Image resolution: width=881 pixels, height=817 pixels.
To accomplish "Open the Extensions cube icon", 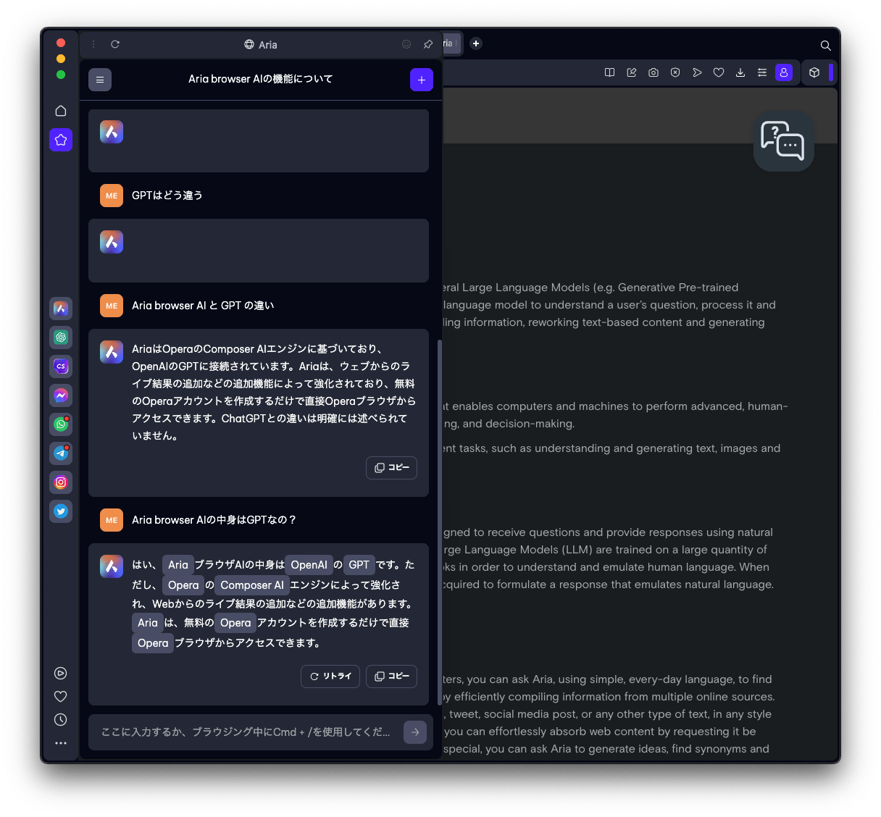I will (814, 72).
